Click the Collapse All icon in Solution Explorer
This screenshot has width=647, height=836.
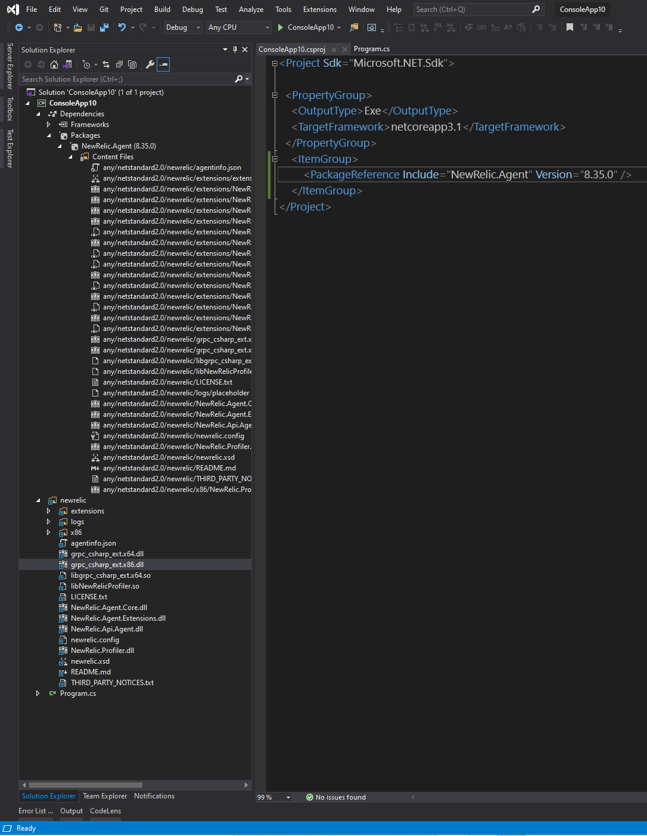[x=119, y=64]
